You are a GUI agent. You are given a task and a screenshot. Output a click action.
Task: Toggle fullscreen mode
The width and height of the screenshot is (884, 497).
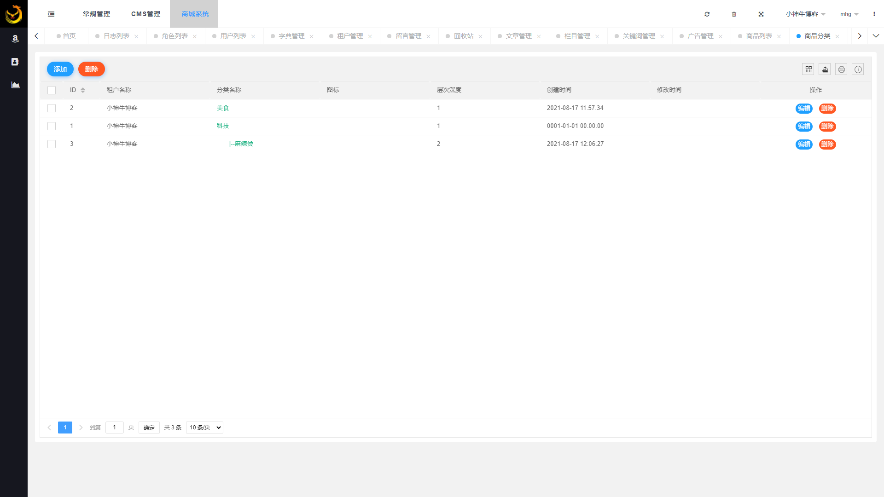coord(761,14)
